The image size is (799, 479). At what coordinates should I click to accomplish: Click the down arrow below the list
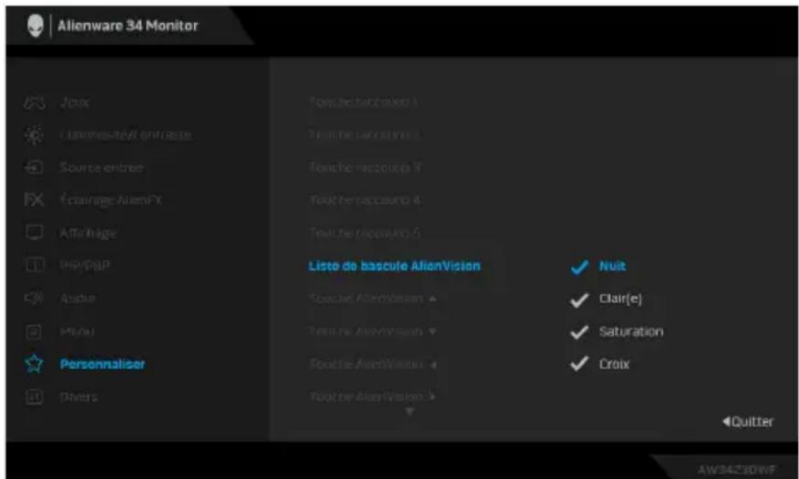[x=409, y=411]
